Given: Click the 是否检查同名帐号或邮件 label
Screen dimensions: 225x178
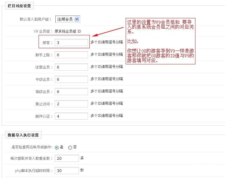Looking at the screenshot, I should [32, 147].
